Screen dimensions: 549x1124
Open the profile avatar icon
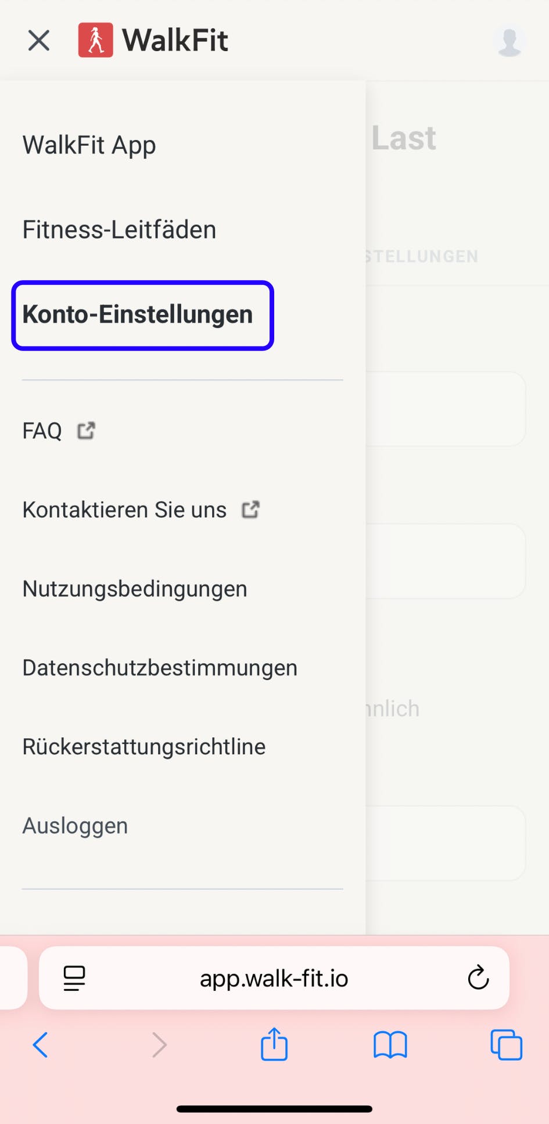509,41
